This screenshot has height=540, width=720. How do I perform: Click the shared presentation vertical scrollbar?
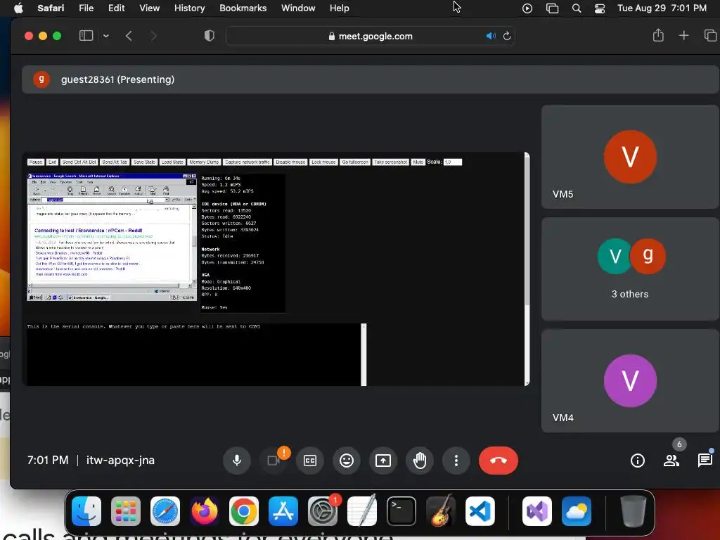[x=527, y=269]
